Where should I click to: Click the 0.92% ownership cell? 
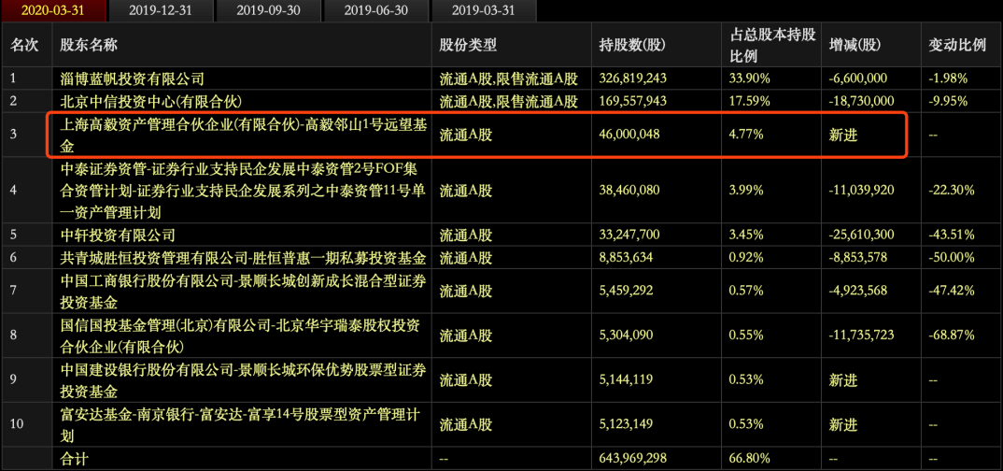746,257
